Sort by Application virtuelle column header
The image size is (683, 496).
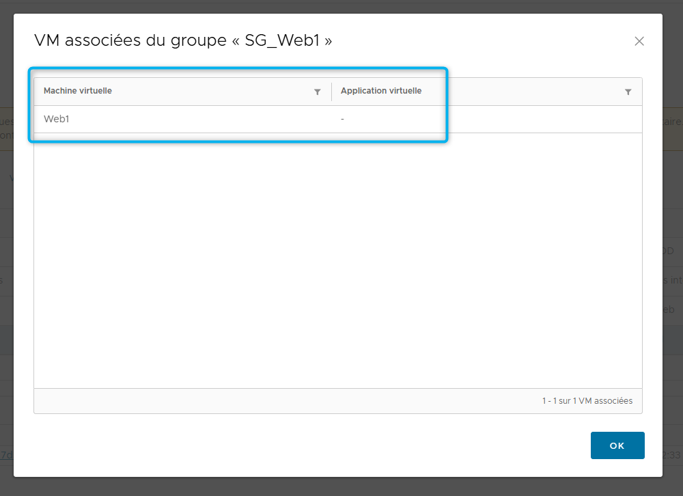coord(381,91)
